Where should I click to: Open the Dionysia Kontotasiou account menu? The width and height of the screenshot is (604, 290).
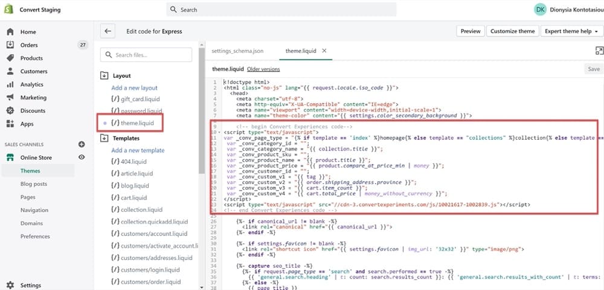pos(576,10)
